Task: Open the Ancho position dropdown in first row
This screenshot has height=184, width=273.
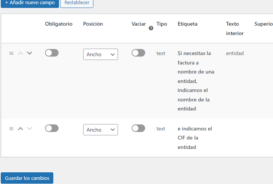Action: coord(101,54)
